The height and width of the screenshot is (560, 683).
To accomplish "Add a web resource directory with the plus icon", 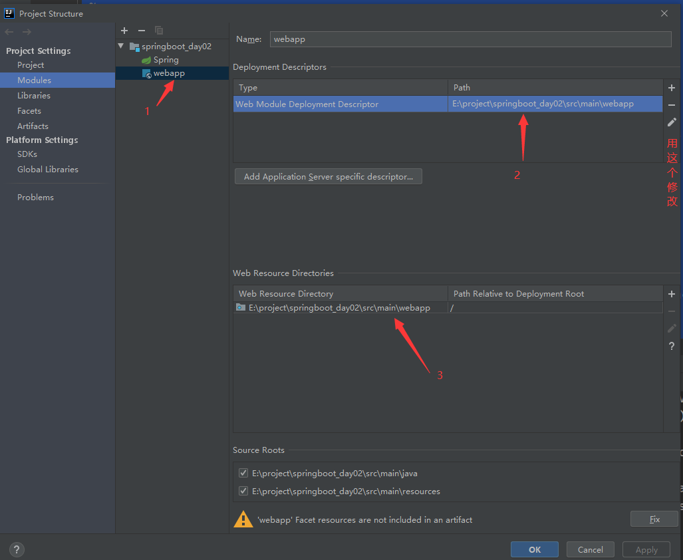I will 672,294.
